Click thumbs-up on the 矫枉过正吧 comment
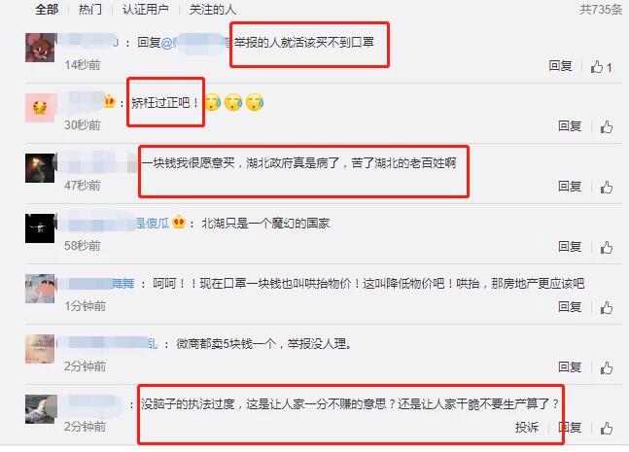629x452 pixels. coord(606,126)
